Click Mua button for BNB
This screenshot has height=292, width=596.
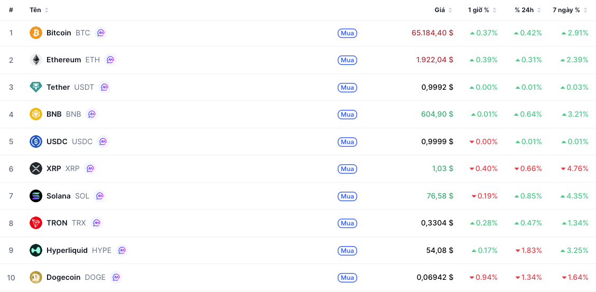(x=348, y=114)
